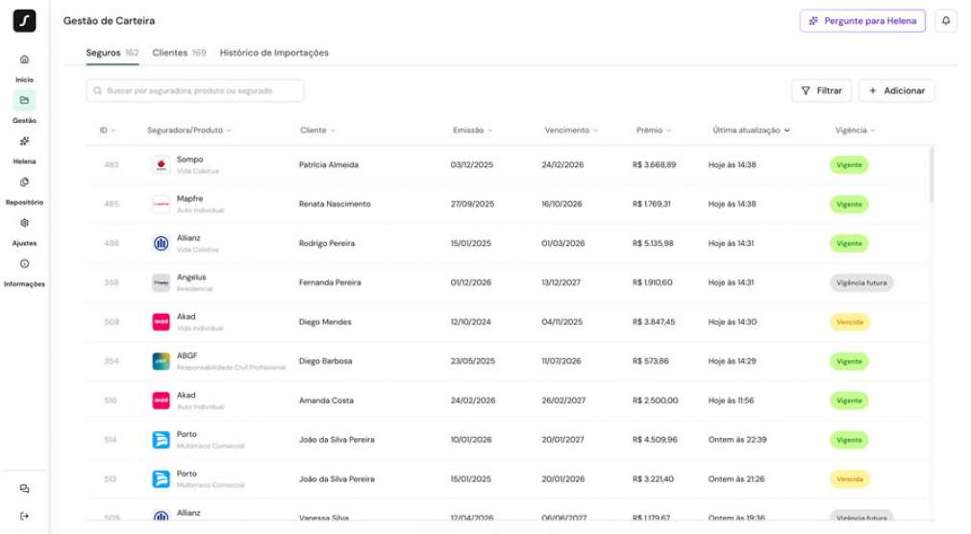Focus the insurer search input field
Viewport: 971px width, 534px height.
coord(195,90)
